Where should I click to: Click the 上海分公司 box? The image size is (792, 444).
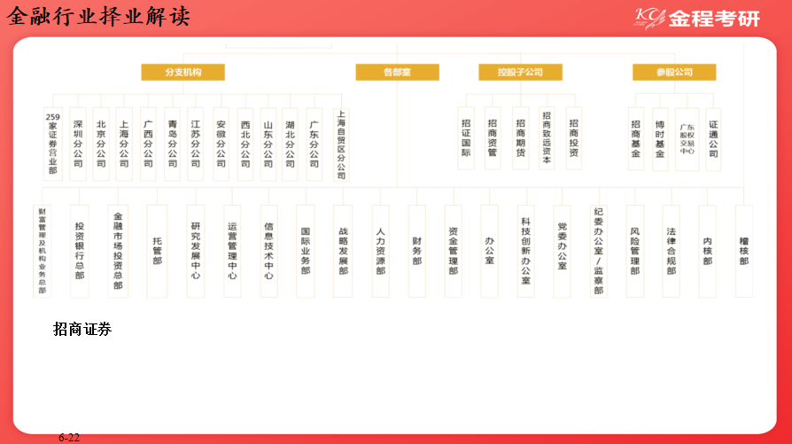click(x=124, y=144)
